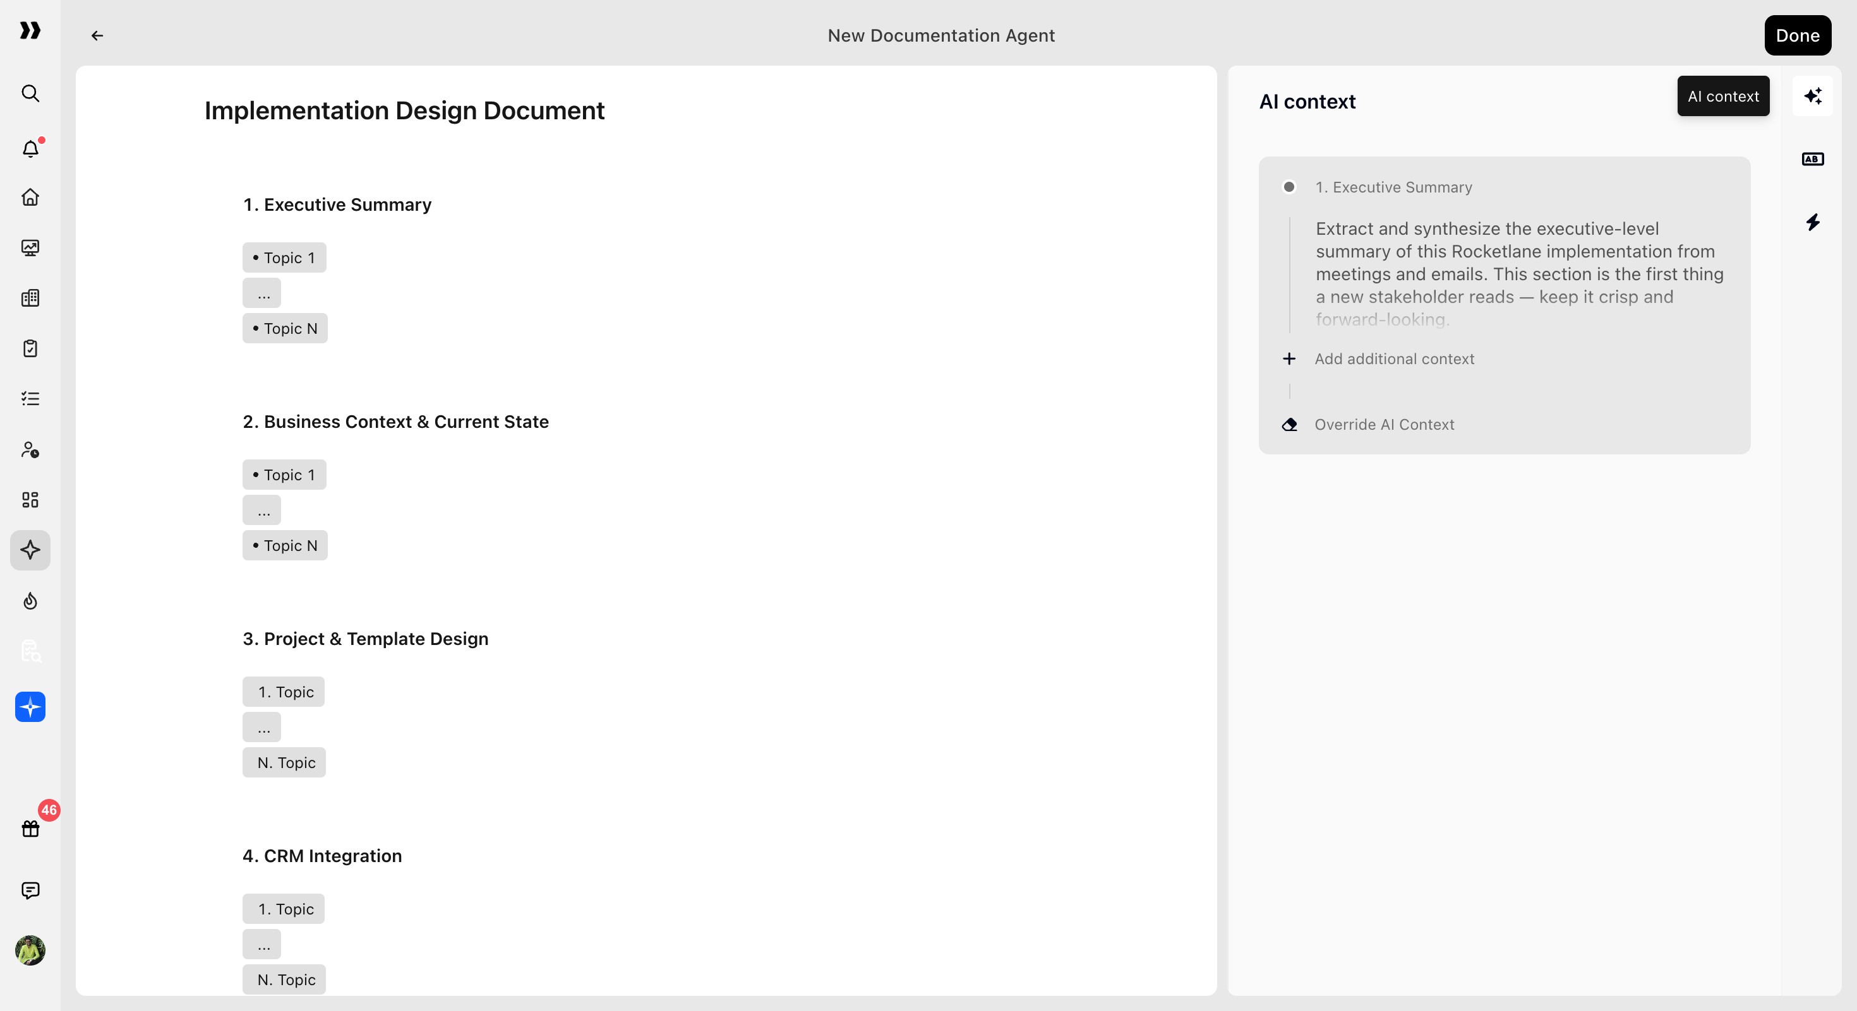Screen dimensions: 1857x1011
Task: Open the building accounts icon
Action: coord(30,298)
